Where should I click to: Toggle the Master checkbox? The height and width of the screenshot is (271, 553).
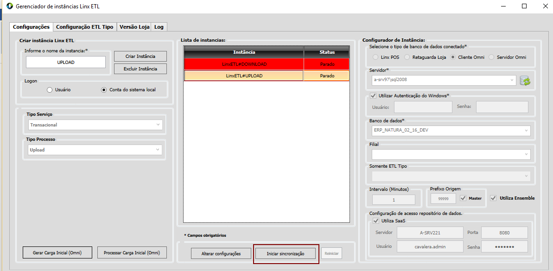pyautogui.click(x=464, y=198)
